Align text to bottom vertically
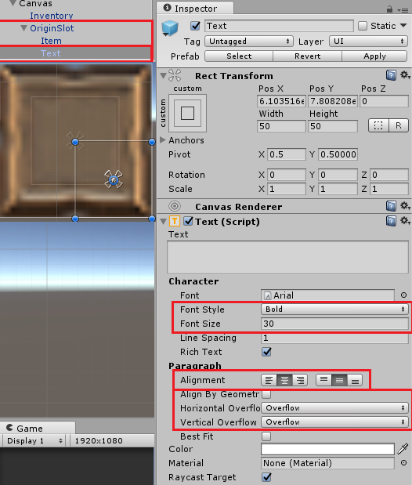Image resolution: width=412 pixels, height=485 pixels. [355, 380]
